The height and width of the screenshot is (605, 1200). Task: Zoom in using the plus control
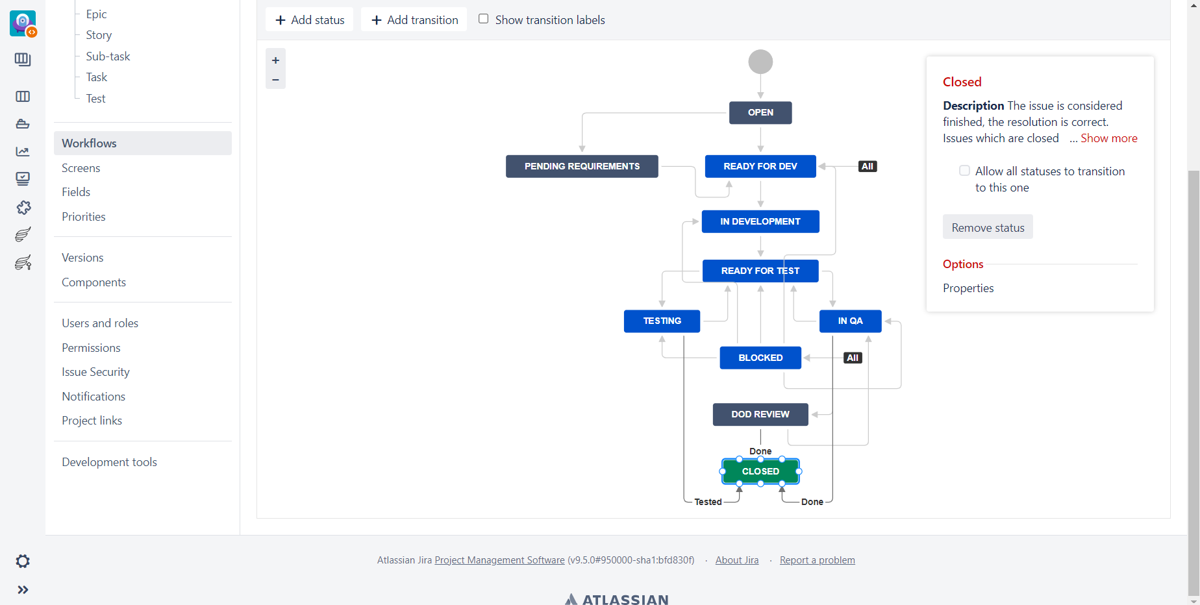275,60
